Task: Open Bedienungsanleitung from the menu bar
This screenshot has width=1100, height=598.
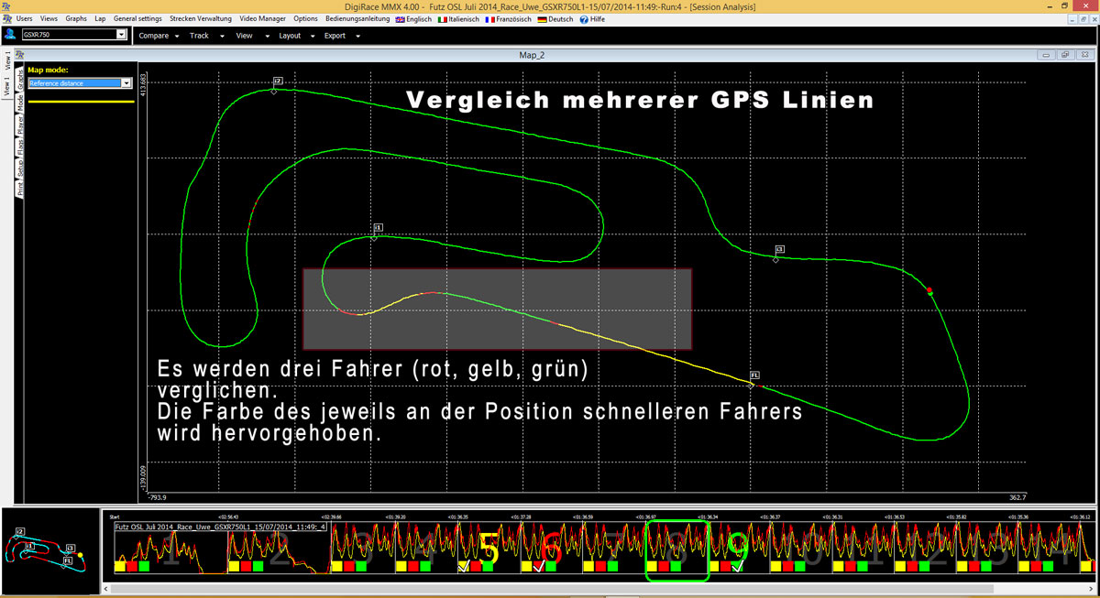Action: coord(357,18)
